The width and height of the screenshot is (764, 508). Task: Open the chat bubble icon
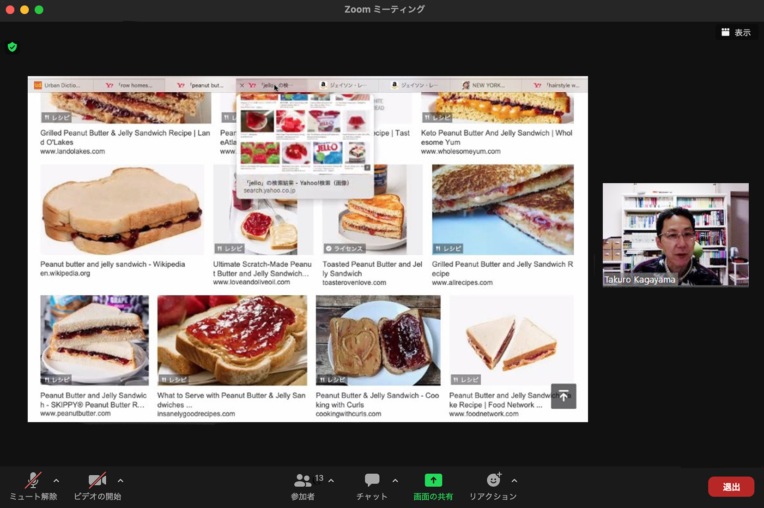pyautogui.click(x=372, y=480)
